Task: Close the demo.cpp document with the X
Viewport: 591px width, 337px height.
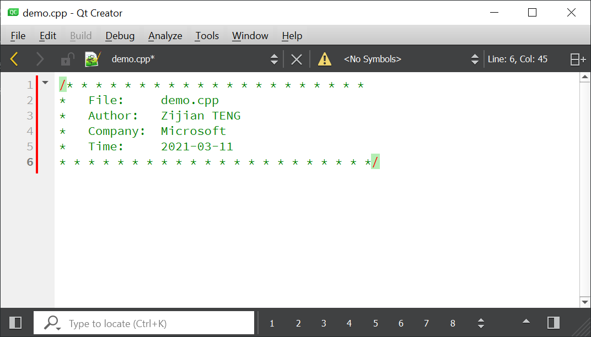Action: click(x=297, y=59)
